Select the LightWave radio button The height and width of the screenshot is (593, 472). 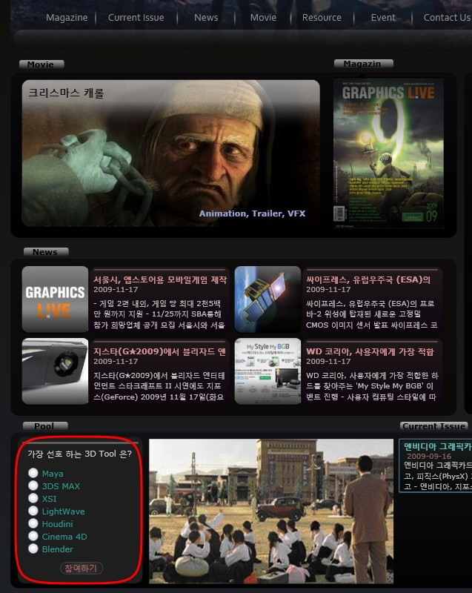33,511
